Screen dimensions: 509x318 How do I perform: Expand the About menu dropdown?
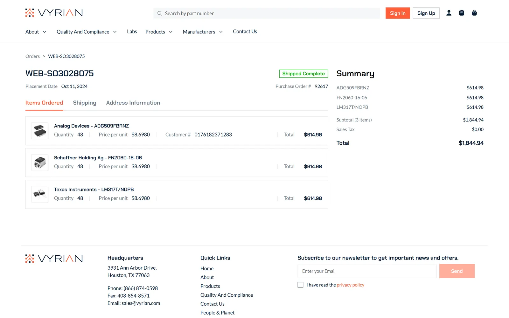click(36, 32)
